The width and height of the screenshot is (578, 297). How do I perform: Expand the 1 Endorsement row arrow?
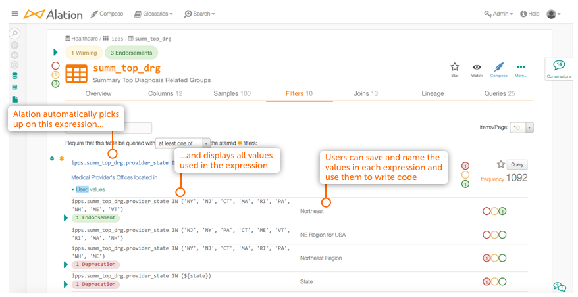tap(66, 218)
